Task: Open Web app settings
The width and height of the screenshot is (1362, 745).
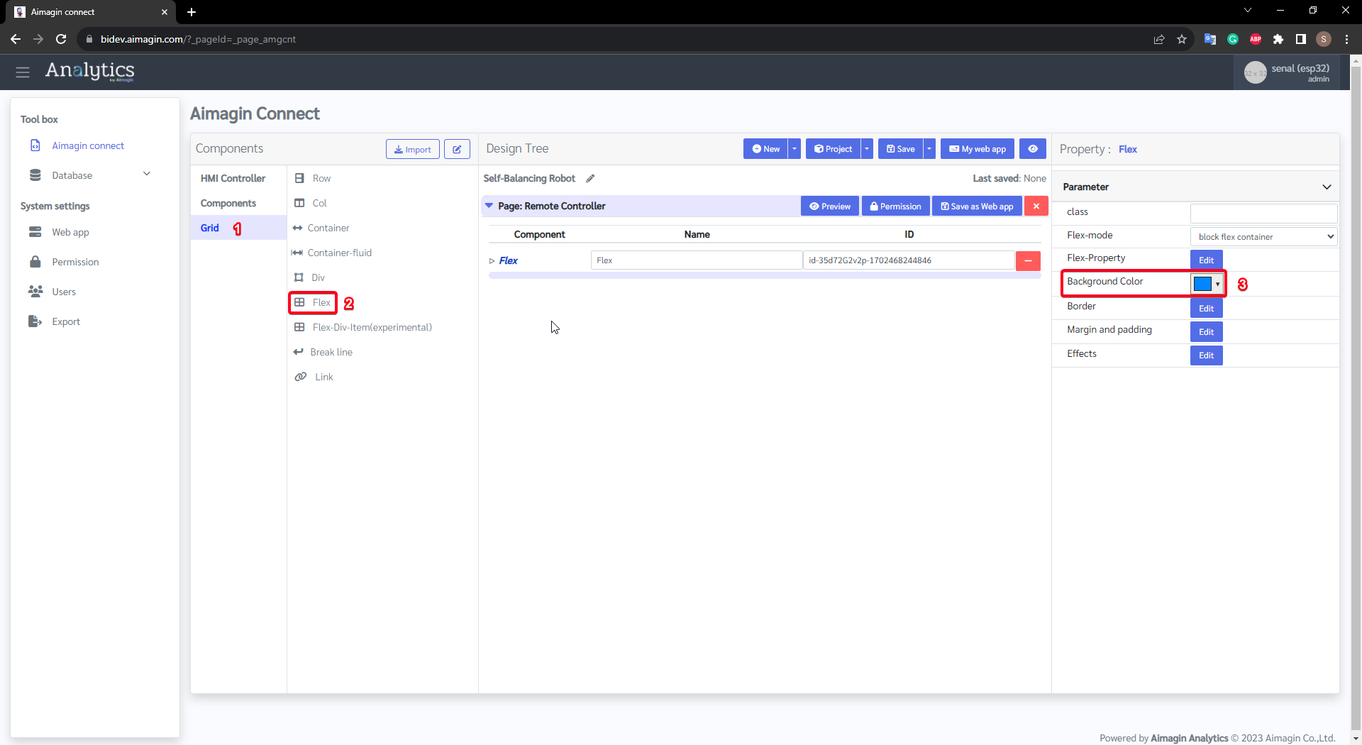Action: (70, 232)
